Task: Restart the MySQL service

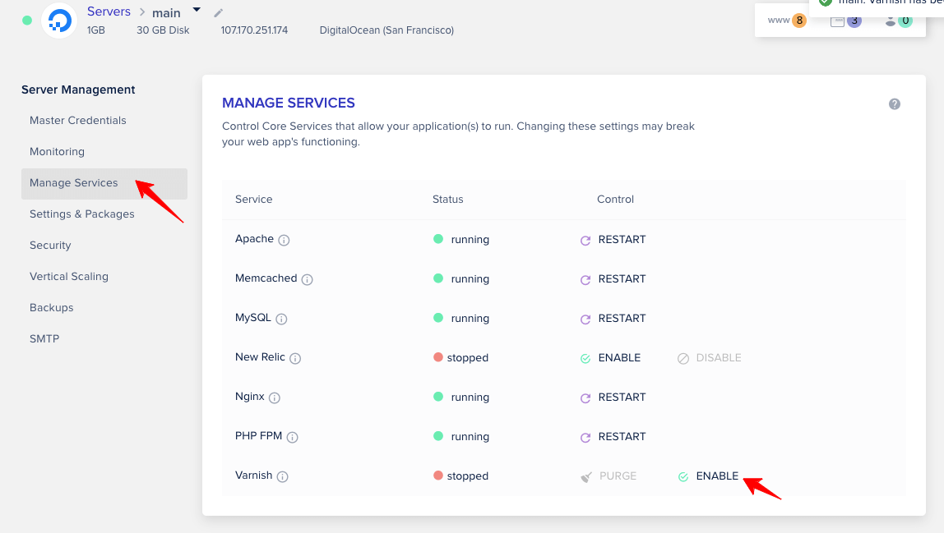Action: pyautogui.click(x=613, y=318)
